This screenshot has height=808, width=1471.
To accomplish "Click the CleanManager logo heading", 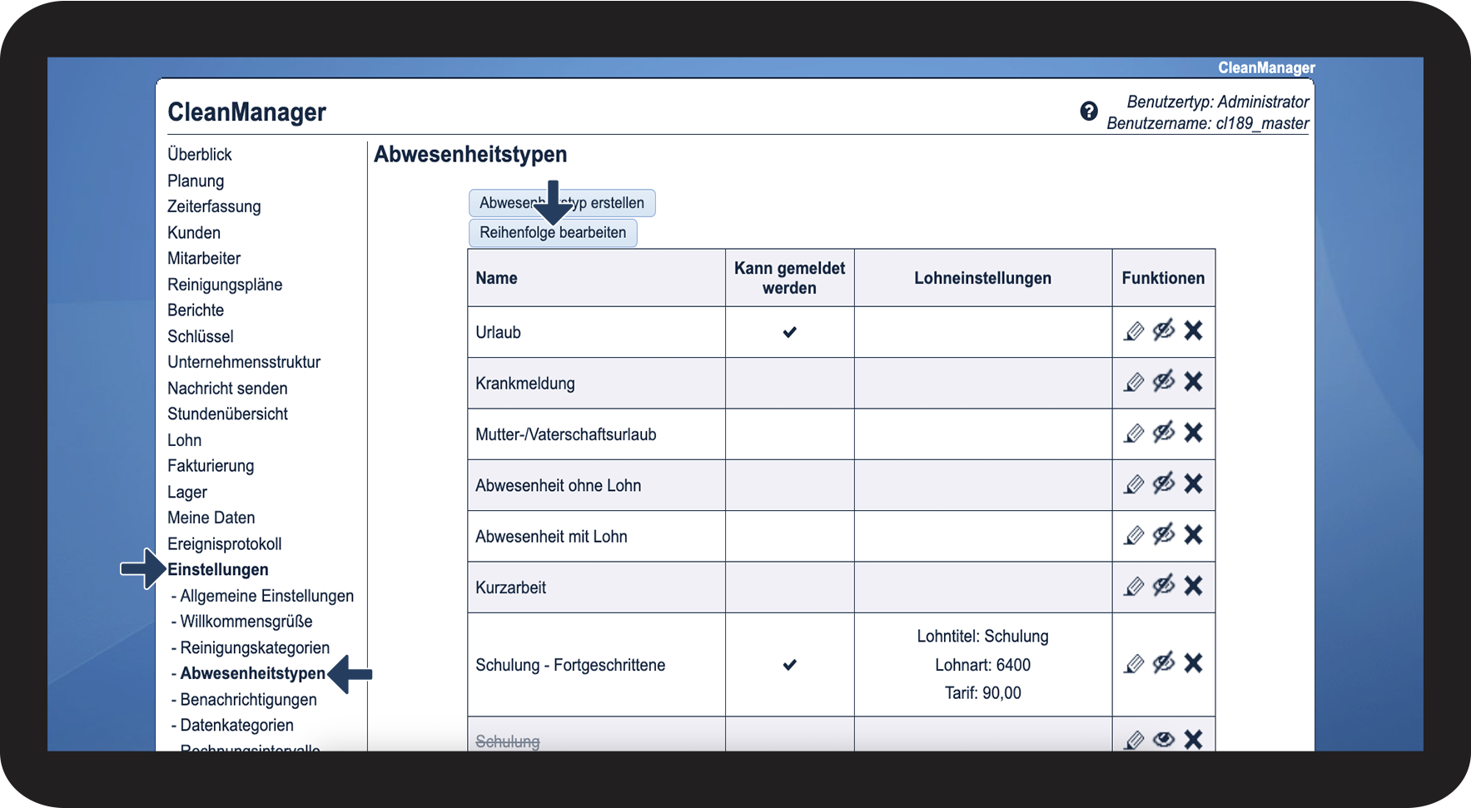I will tap(247, 112).
